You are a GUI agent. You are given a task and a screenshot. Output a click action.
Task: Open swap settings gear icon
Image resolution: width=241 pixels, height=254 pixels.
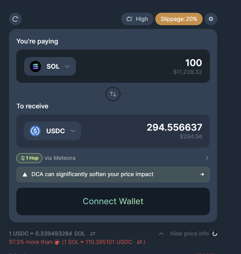point(211,19)
